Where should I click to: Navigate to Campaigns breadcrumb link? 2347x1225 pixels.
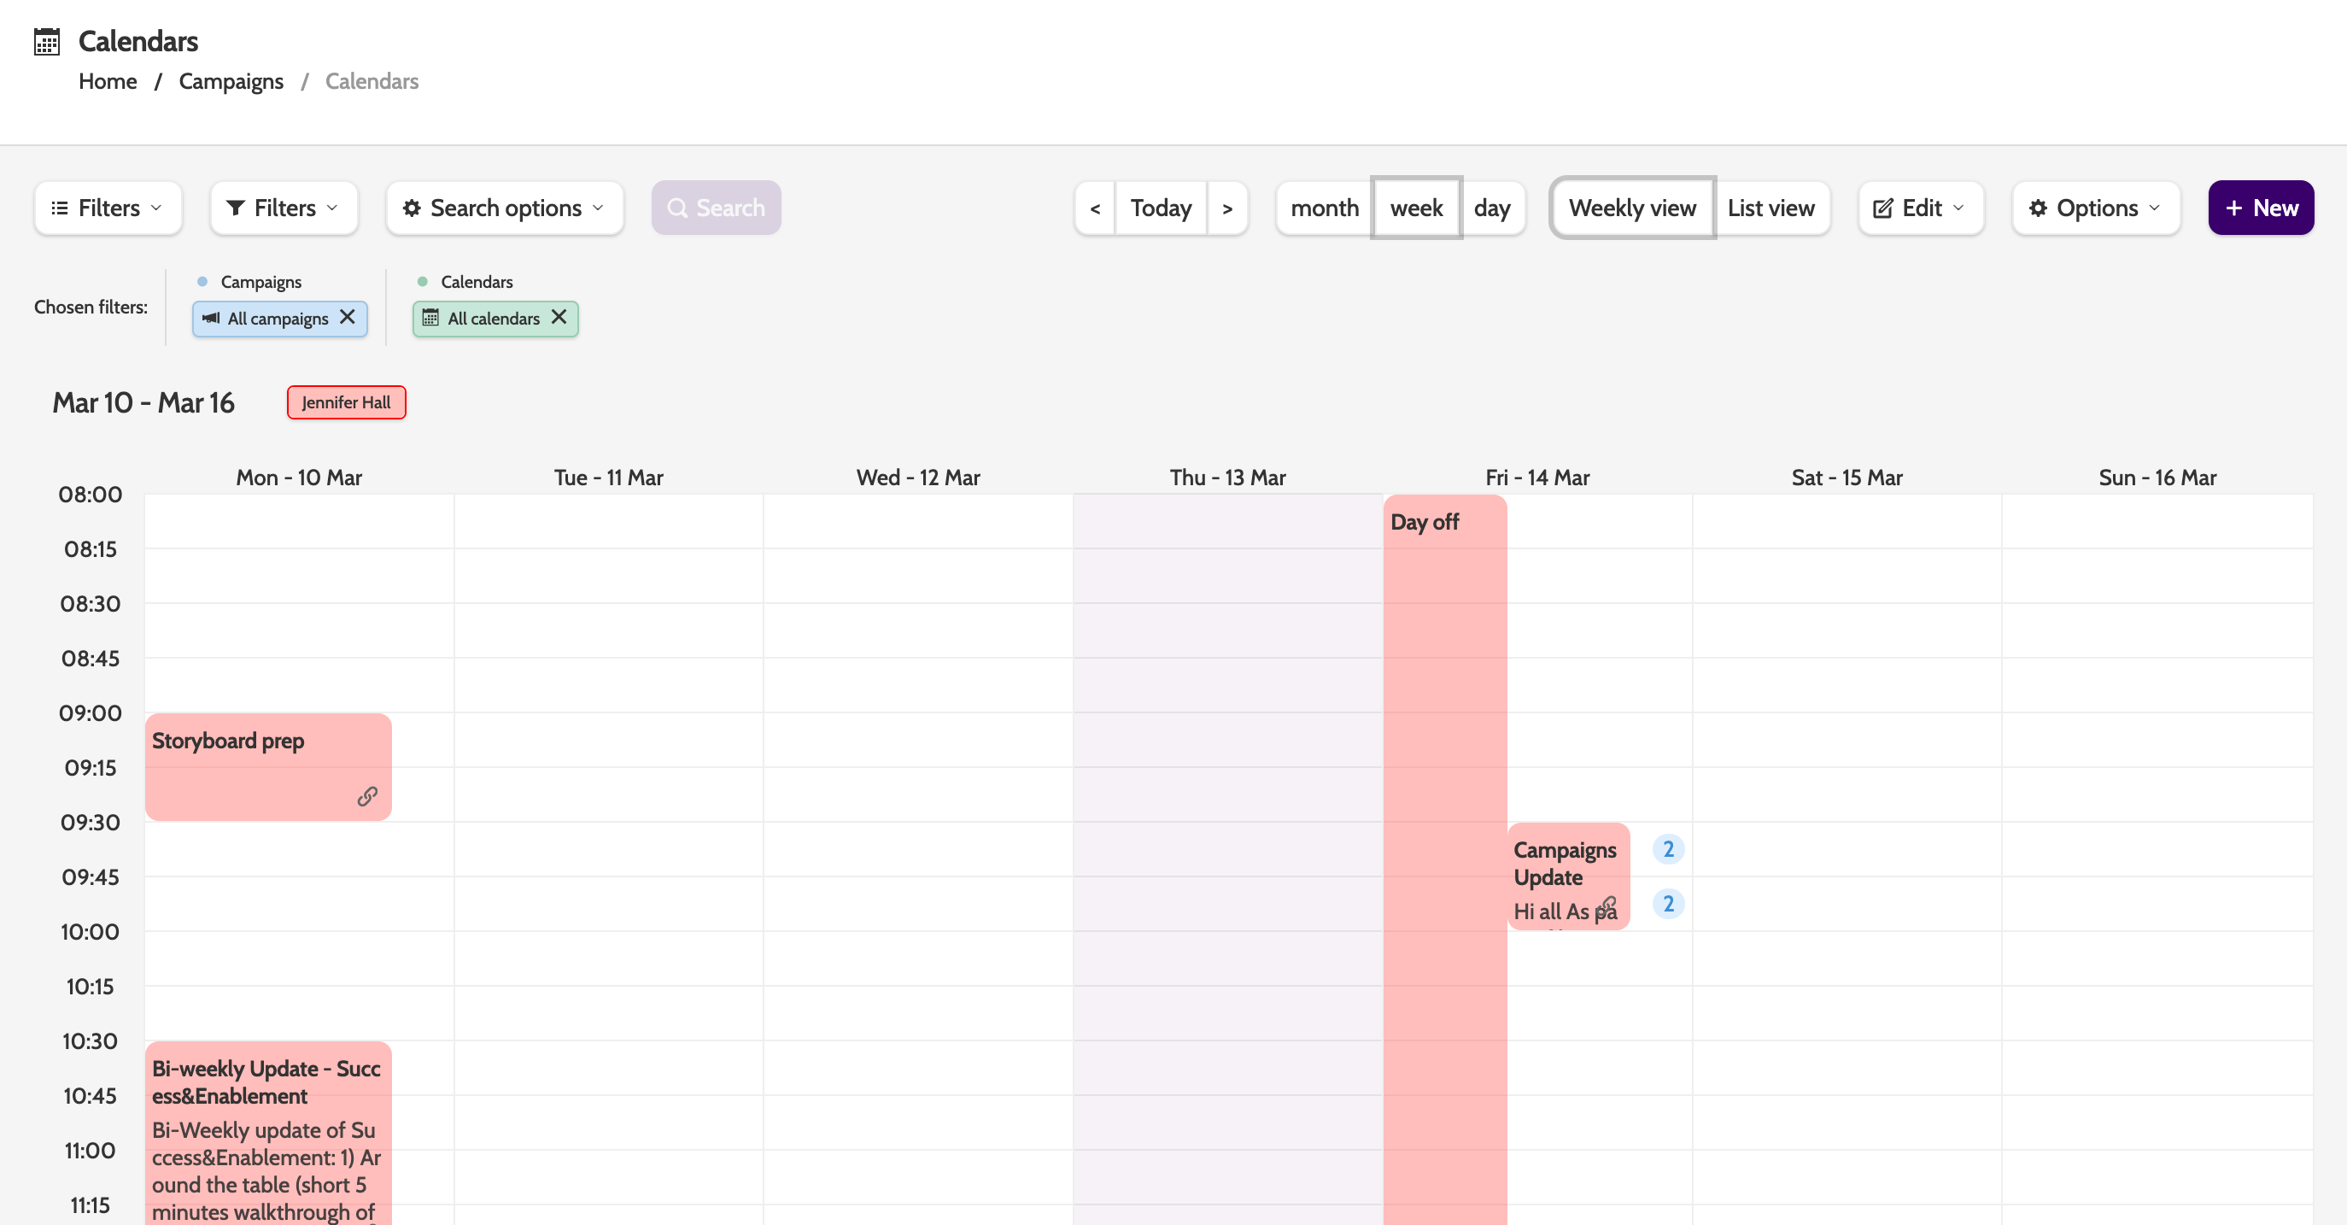pyautogui.click(x=231, y=81)
